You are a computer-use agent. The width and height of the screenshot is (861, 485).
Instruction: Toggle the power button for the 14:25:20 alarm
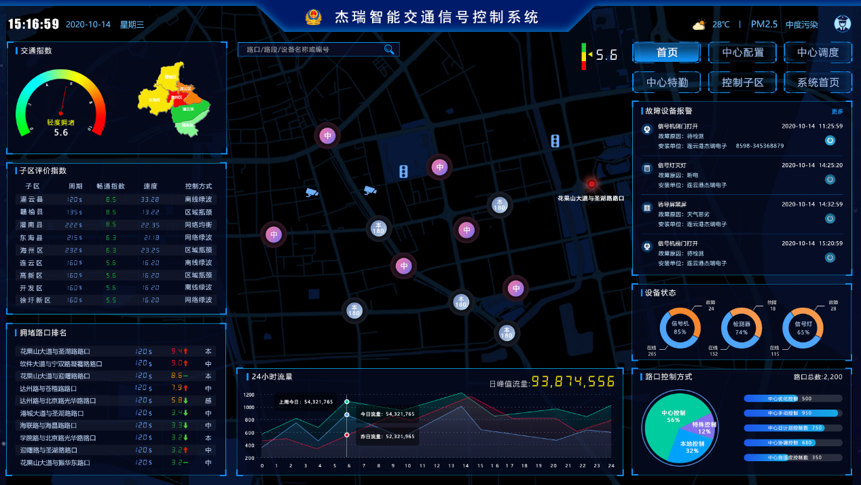pyautogui.click(x=830, y=179)
